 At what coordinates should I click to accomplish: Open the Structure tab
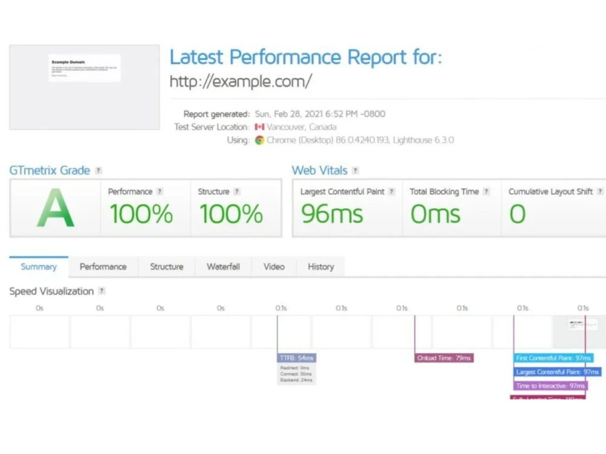click(x=167, y=267)
